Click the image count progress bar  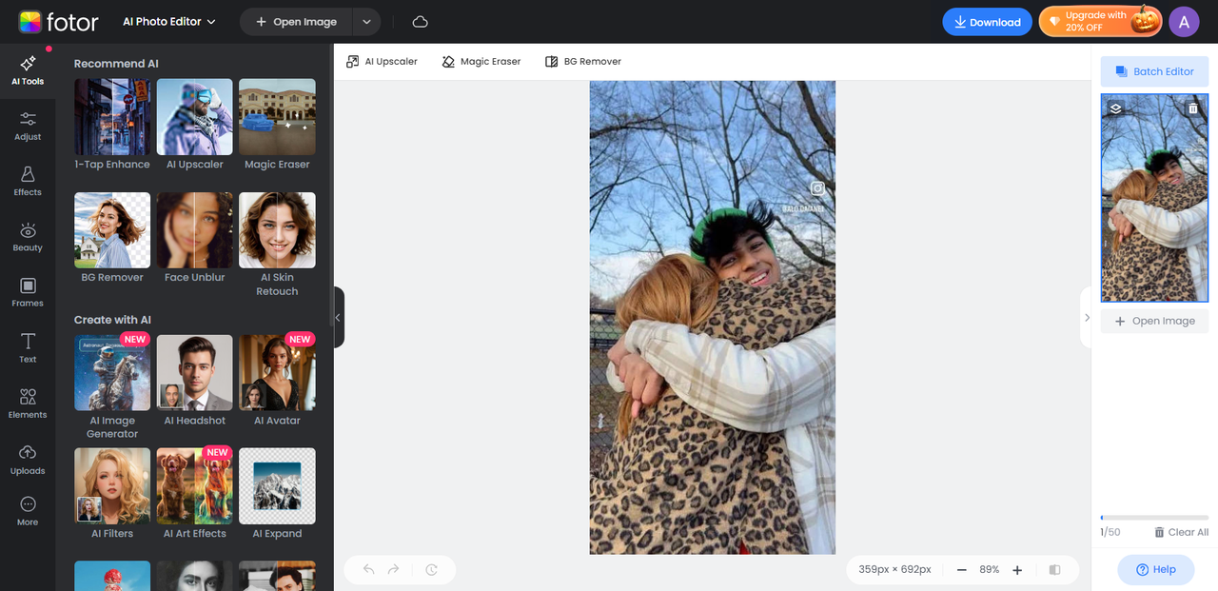coord(1154,518)
